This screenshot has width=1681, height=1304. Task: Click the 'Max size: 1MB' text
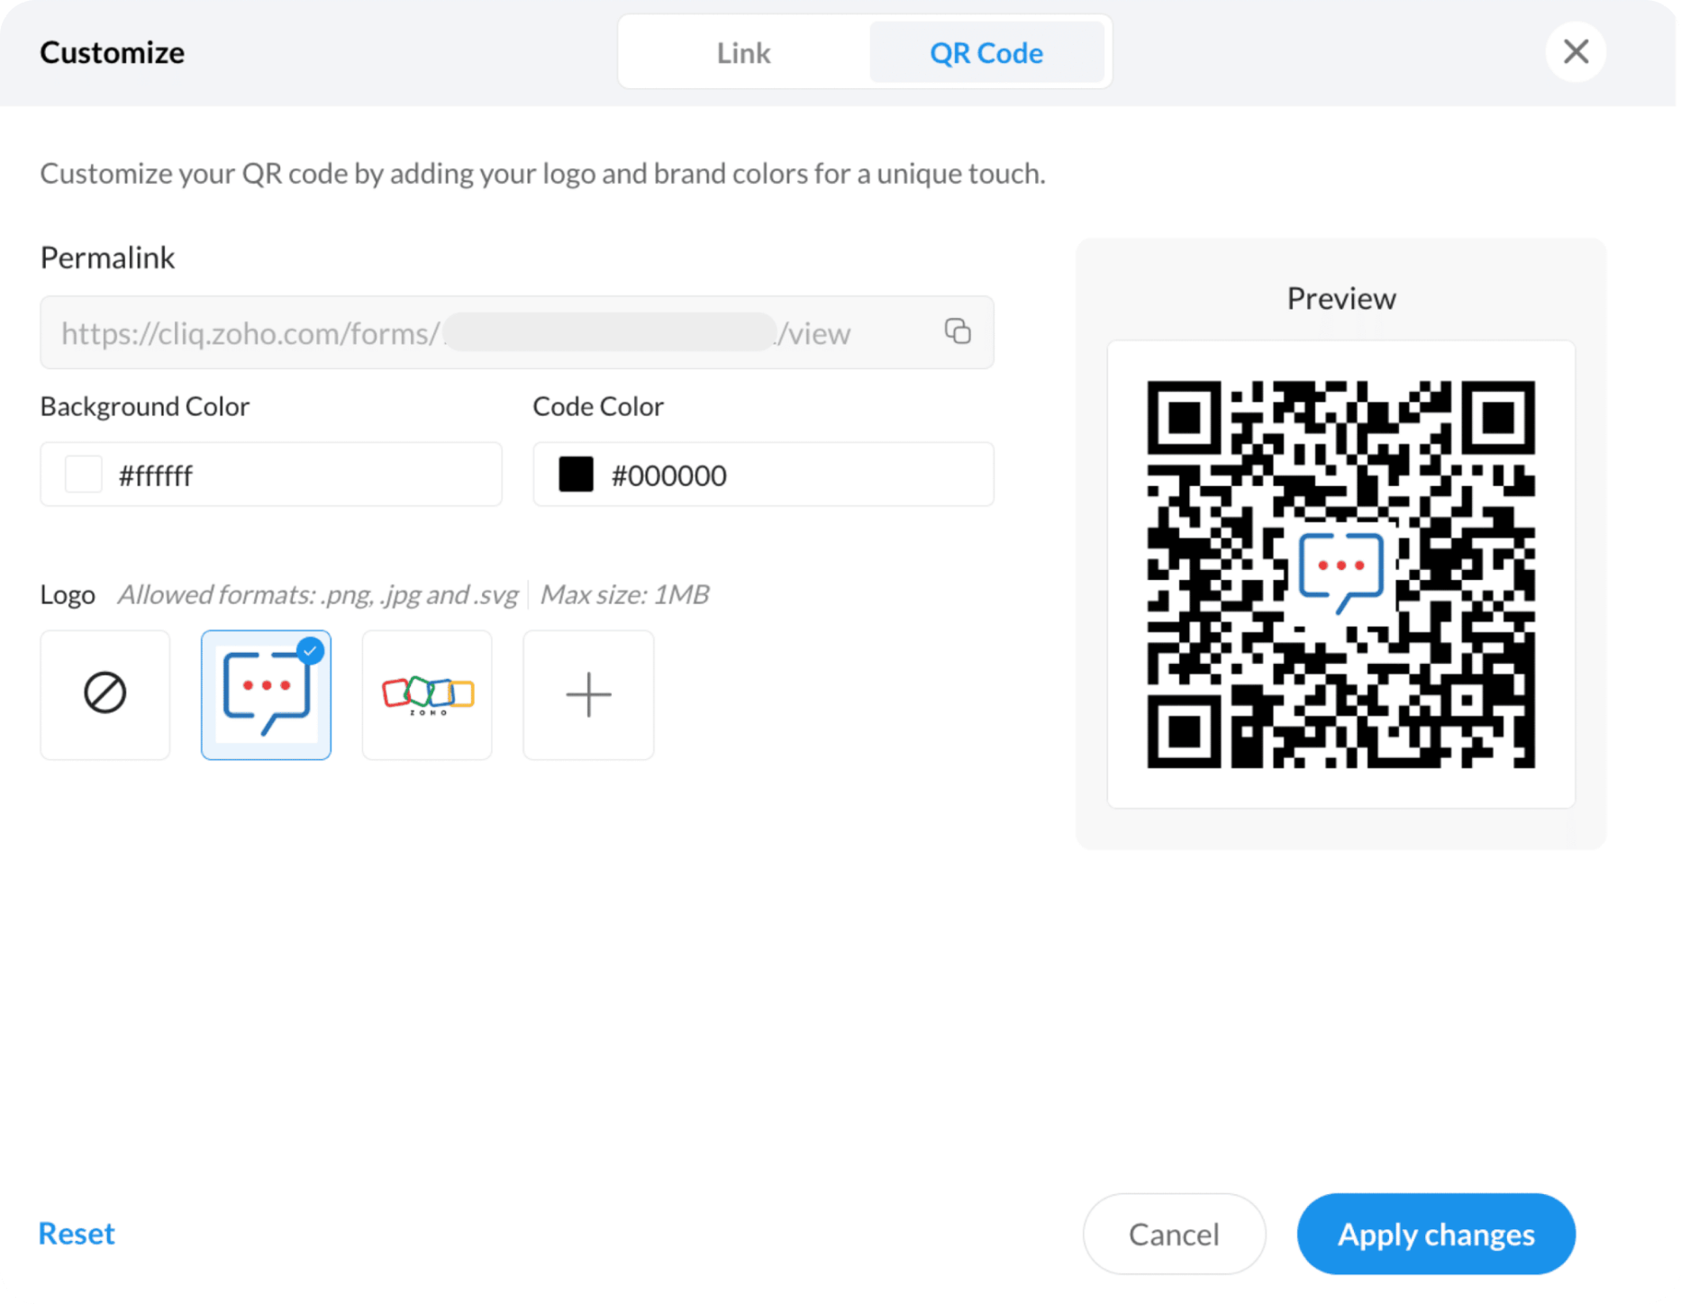point(624,594)
